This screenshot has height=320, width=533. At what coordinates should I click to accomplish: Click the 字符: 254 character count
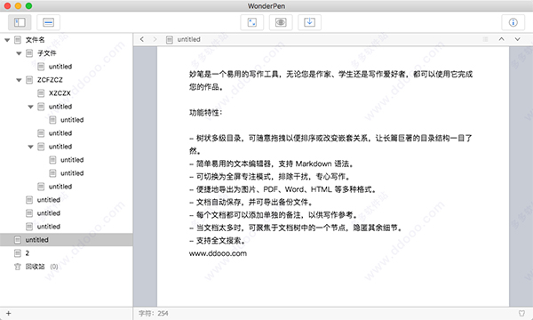(154, 313)
